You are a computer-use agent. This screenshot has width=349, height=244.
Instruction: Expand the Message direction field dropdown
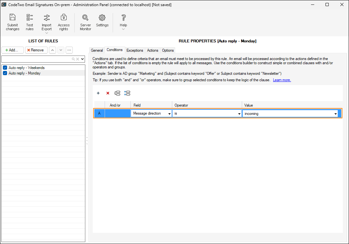[x=169, y=114]
